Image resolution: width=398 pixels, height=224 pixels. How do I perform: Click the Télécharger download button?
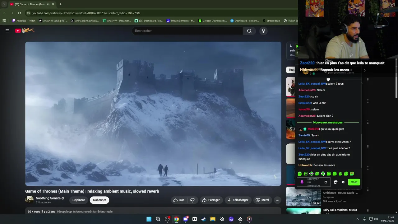238,200
